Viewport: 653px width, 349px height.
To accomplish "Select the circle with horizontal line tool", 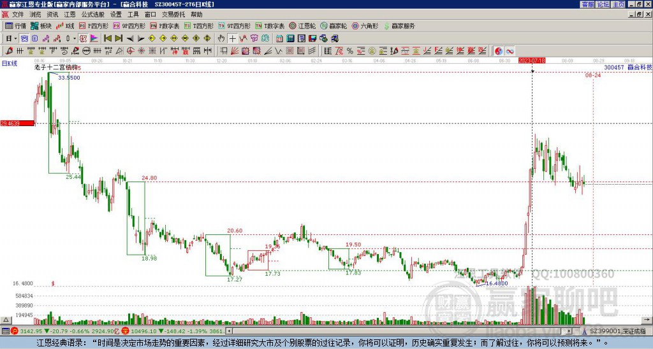I will pos(86,51).
